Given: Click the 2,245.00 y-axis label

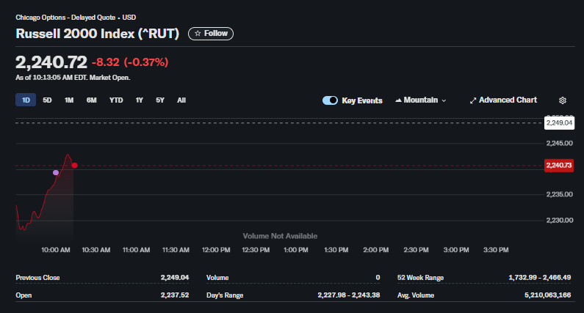Looking at the screenshot, I should 560,143.
